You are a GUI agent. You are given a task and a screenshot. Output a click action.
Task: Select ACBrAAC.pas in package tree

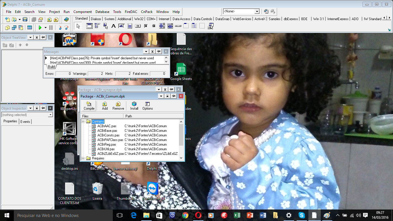(107, 126)
